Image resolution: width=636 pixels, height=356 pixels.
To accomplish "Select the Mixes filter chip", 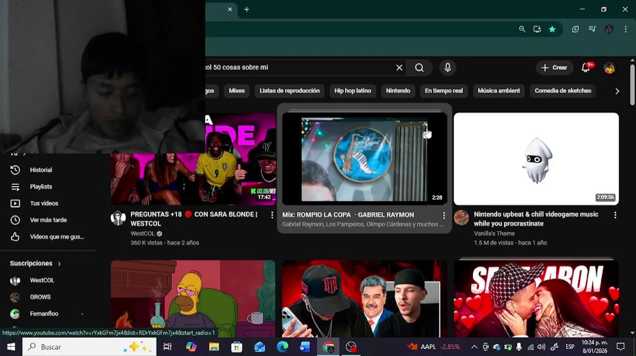I will click(237, 90).
